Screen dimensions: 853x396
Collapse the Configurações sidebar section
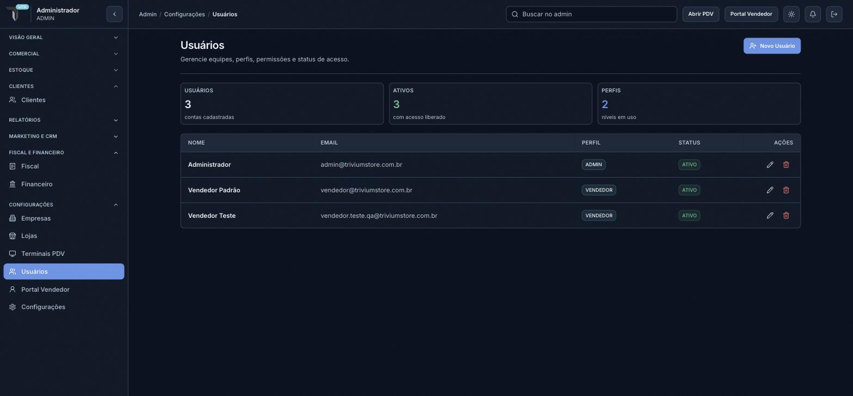pyautogui.click(x=64, y=205)
